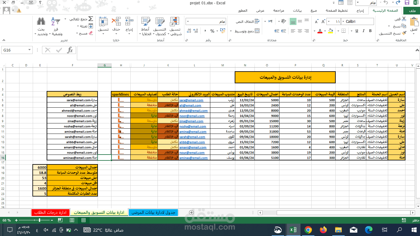420x236 pixels.
Task: Expand the Merge and Center (دمج وتوسيط) dropdown arrow
Action: [x=231, y=31]
